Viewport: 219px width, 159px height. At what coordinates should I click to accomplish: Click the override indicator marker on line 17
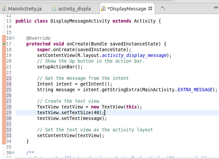(4, 44)
